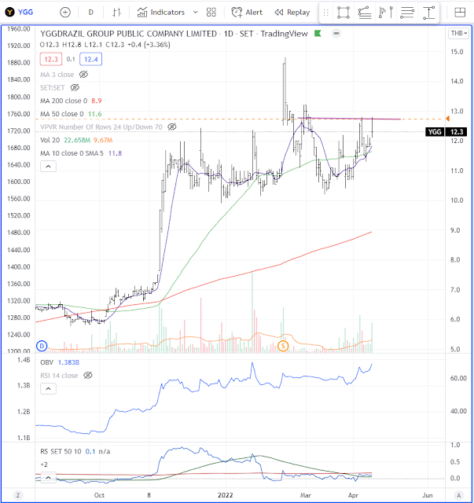The height and width of the screenshot is (503, 474).
Task: Click the red 12.3 sell price box
Action: click(51, 60)
